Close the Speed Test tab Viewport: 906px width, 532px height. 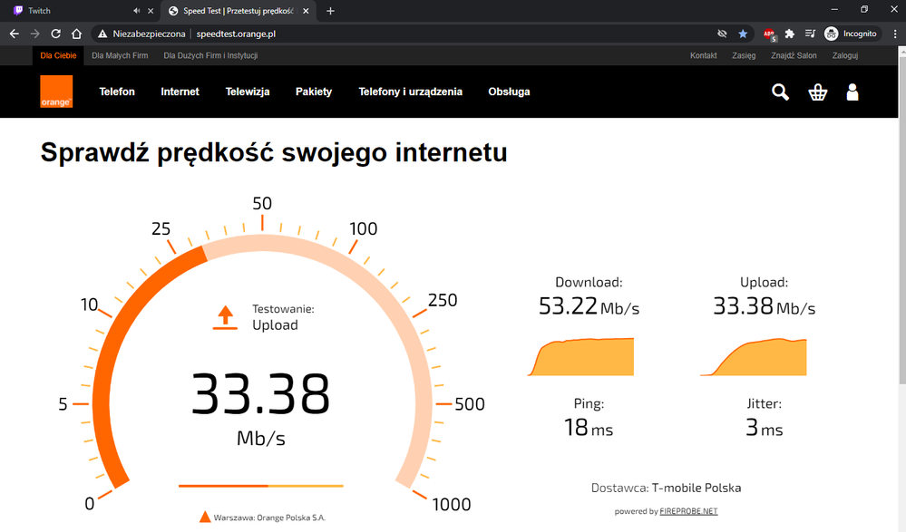coord(306,11)
